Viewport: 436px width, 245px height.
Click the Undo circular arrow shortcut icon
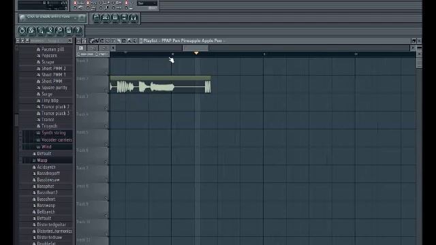pyautogui.click(x=22, y=30)
